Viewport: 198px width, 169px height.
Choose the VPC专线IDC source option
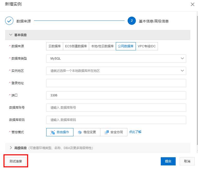[x=147, y=46]
